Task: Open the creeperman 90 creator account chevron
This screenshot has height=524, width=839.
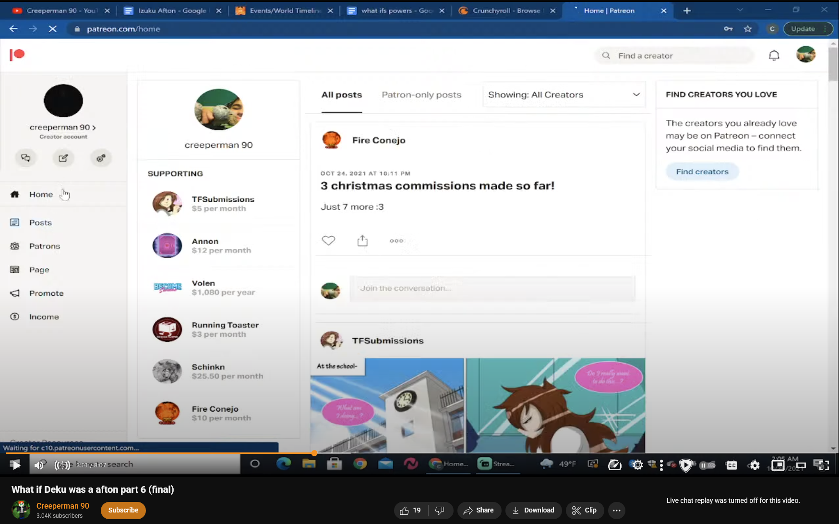Action: pos(94,128)
